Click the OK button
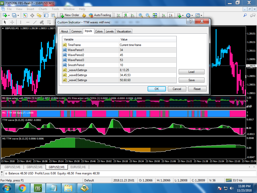Viewport: 257px width, 193px height. (x=157, y=89)
